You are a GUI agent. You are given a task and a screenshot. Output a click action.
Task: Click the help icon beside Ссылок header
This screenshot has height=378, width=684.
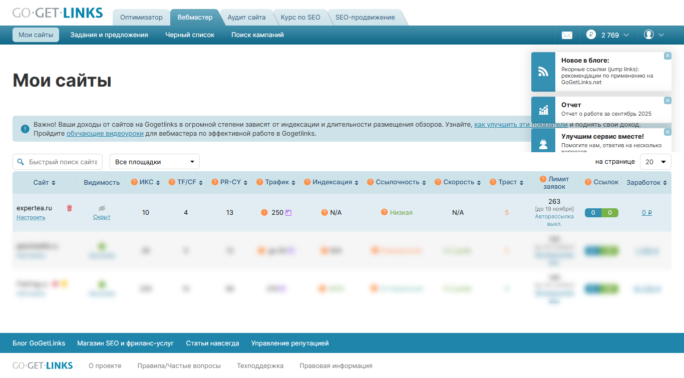coord(588,182)
